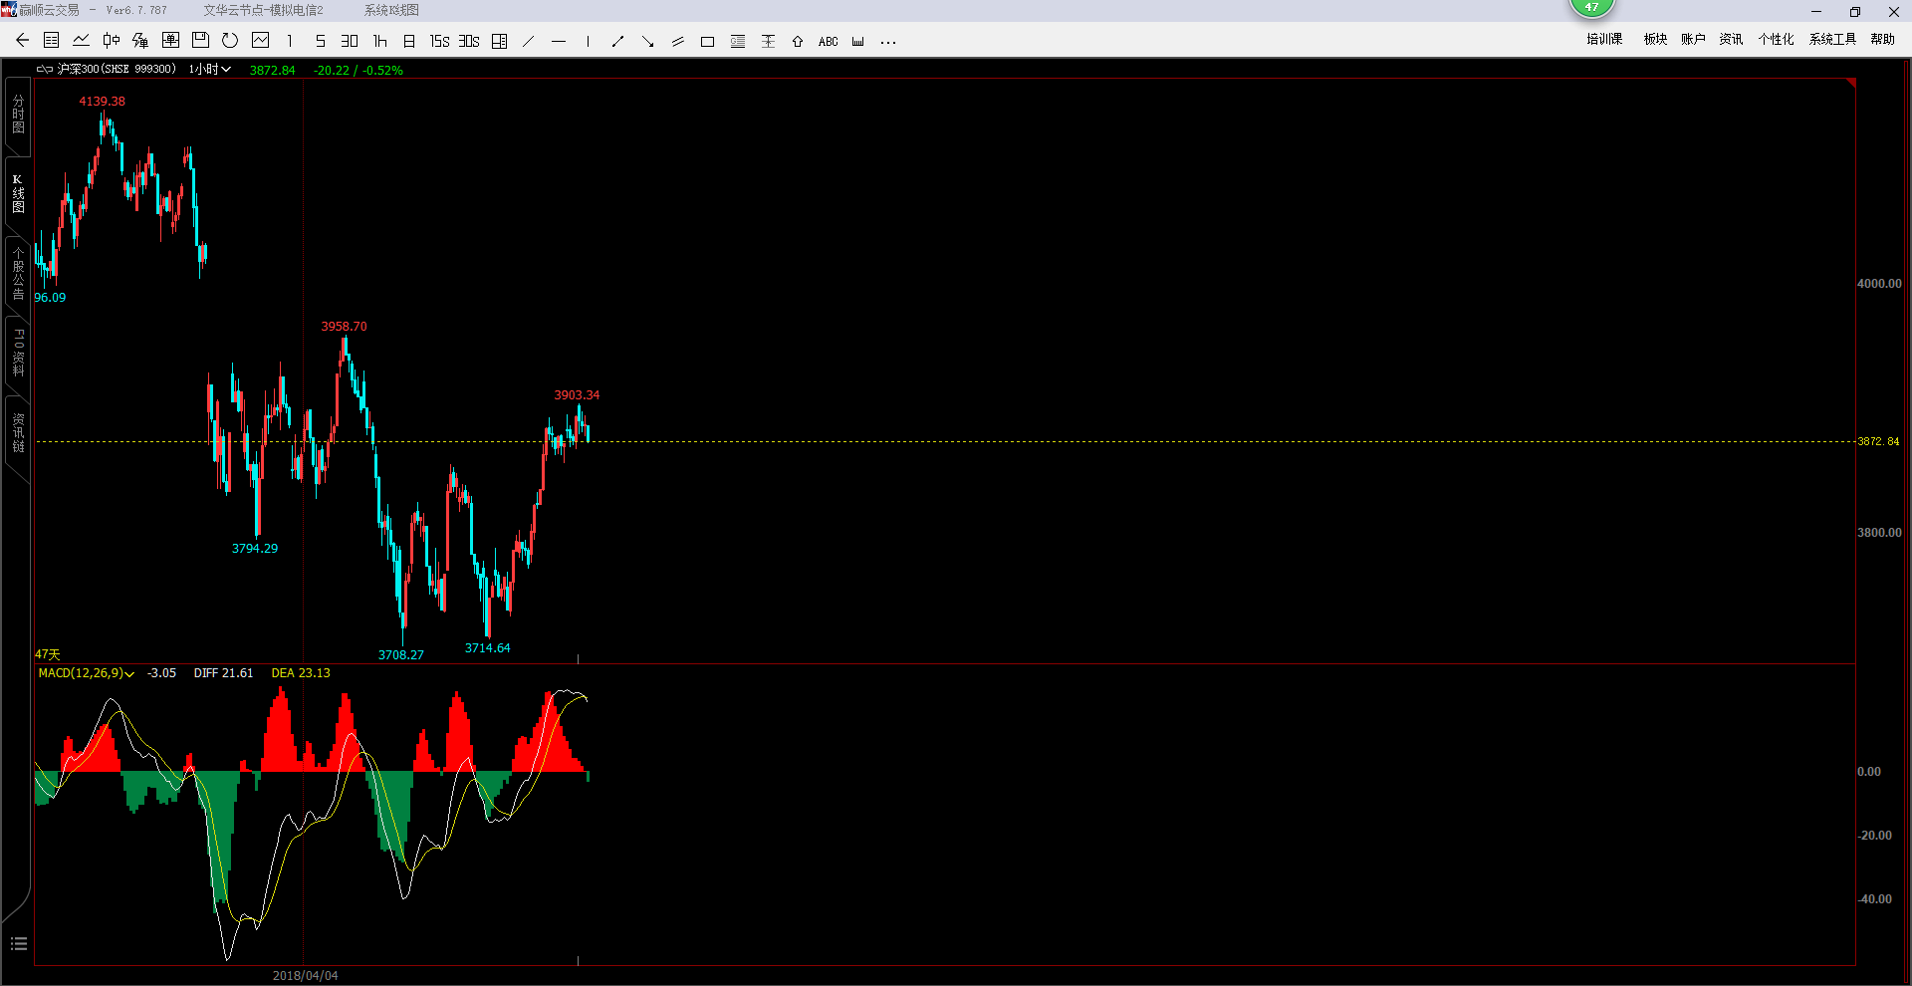Open the 账户 menu

1693,39
